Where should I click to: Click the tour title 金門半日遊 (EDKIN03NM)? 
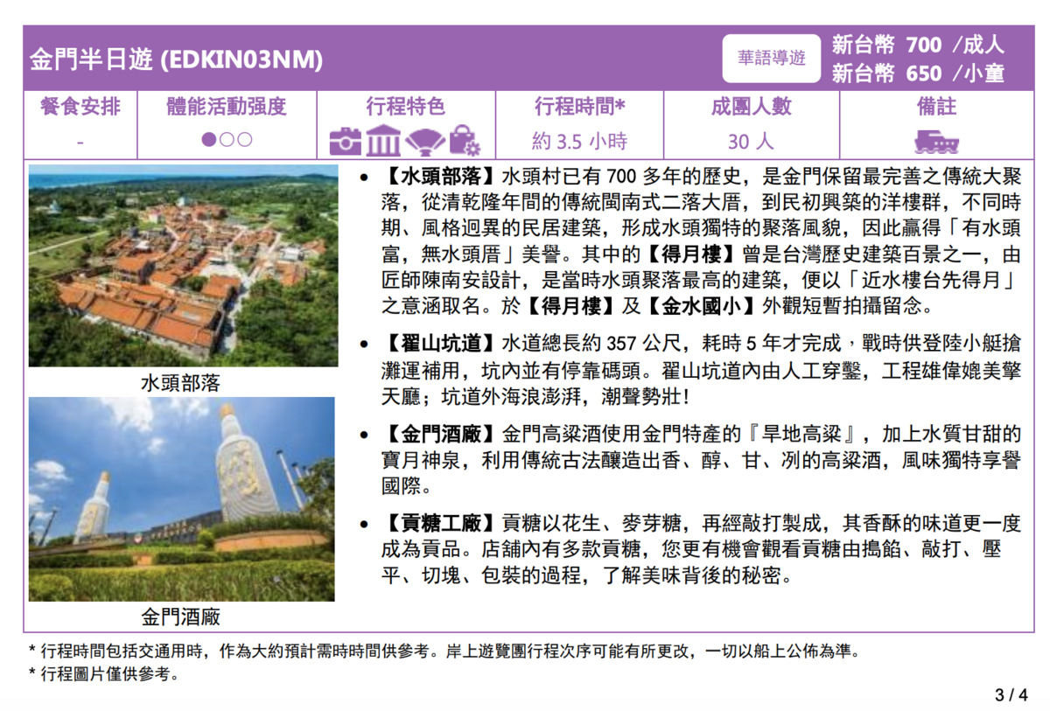pyautogui.click(x=176, y=59)
